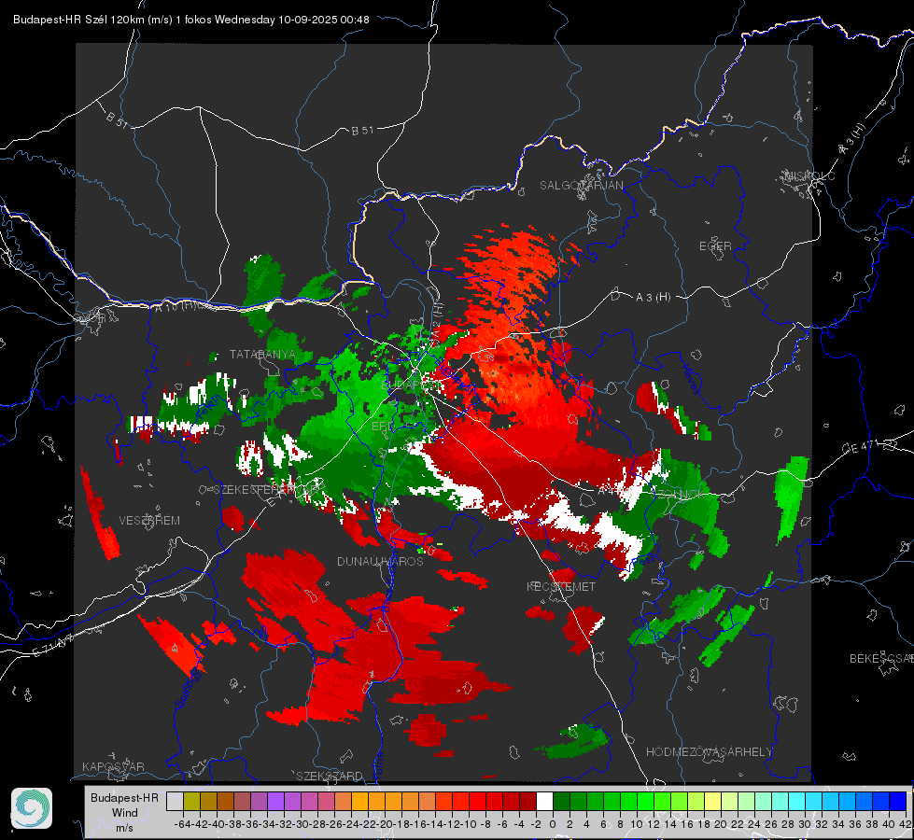914x840 pixels.
Task: Click the VESZPRÉM city label
Action: pos(149,520)
